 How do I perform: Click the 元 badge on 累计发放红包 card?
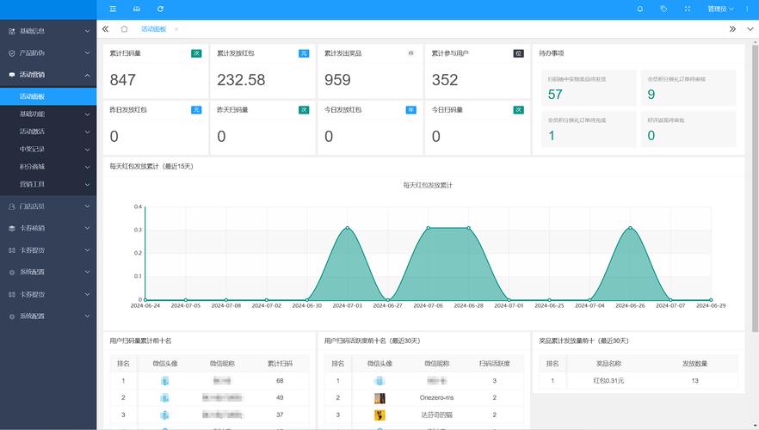click(304, 53)
